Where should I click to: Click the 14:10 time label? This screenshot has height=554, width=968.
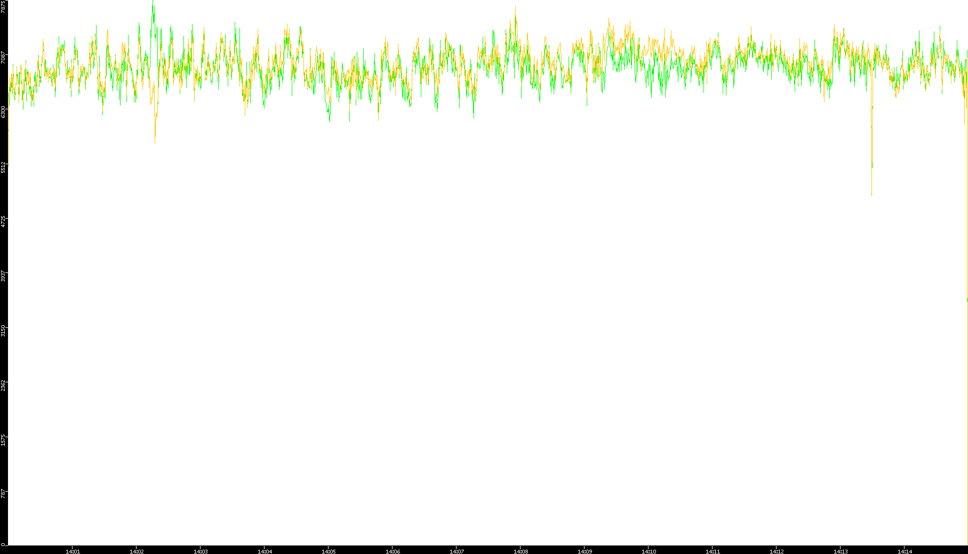click(649, 551)
